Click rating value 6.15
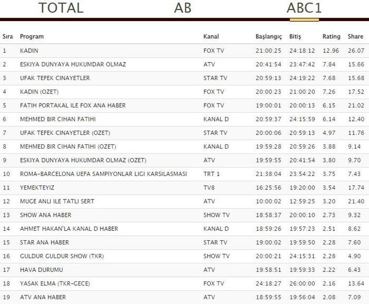Viewport: 369px width, 304px height. [329, 105]
